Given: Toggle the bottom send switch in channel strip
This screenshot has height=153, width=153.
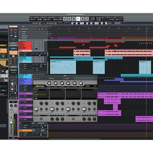Looking at the screenshot, I should pos(11,63).
